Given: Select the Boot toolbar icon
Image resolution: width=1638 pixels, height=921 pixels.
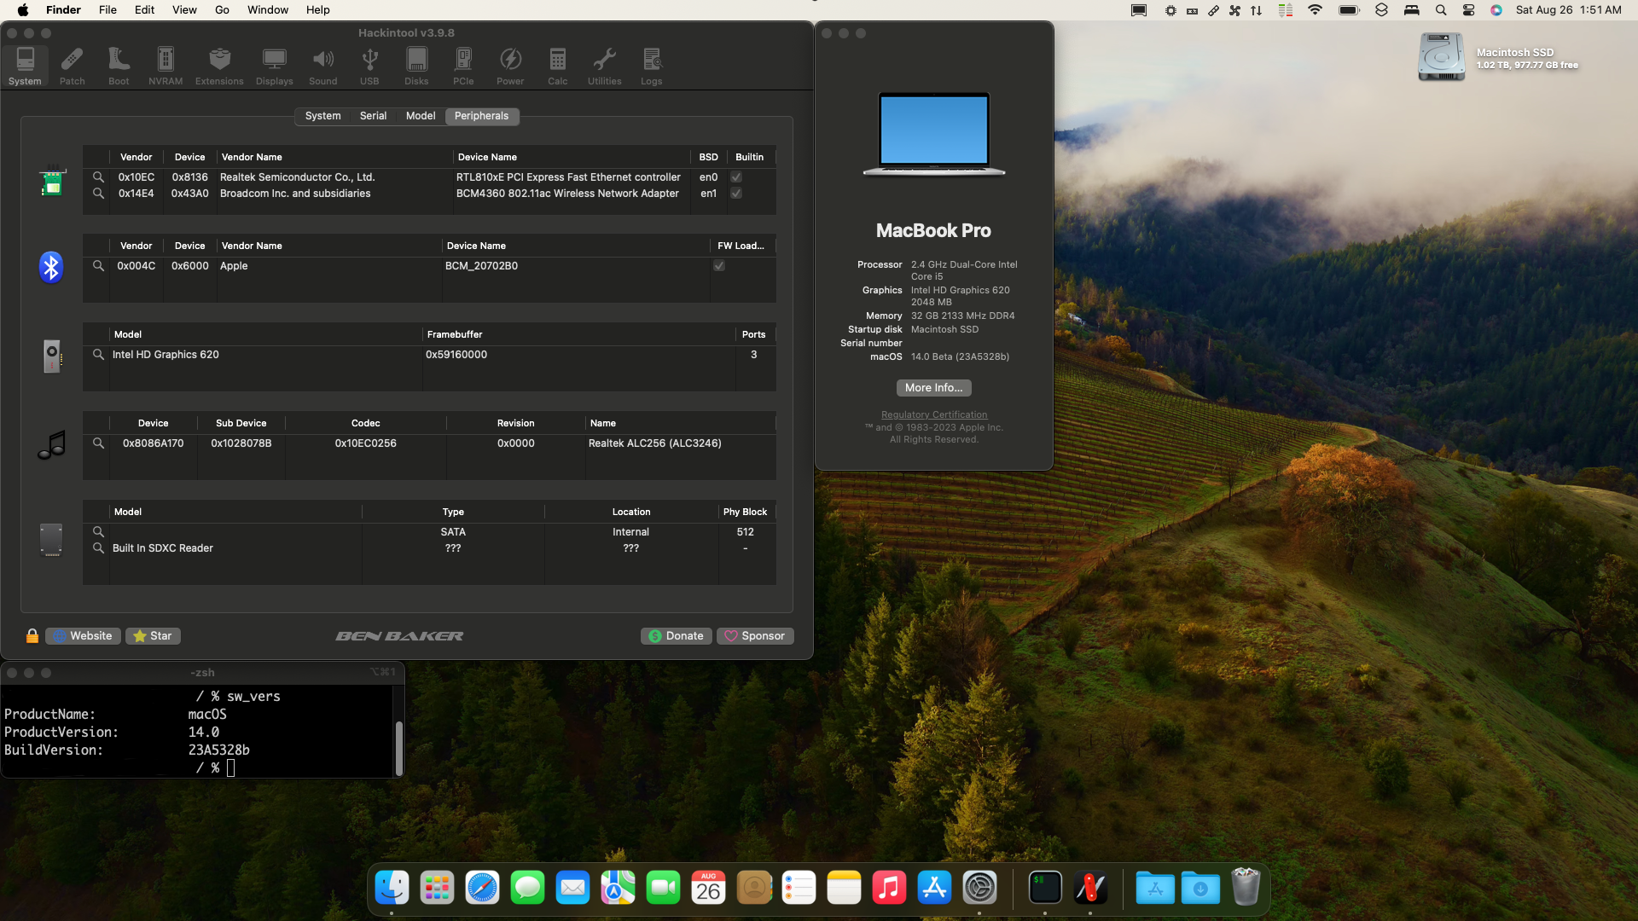Looking at the screenshot, I should (x=118, y=66).
